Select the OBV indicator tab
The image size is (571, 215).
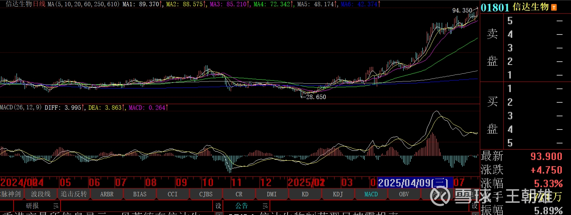pos(404,194)
